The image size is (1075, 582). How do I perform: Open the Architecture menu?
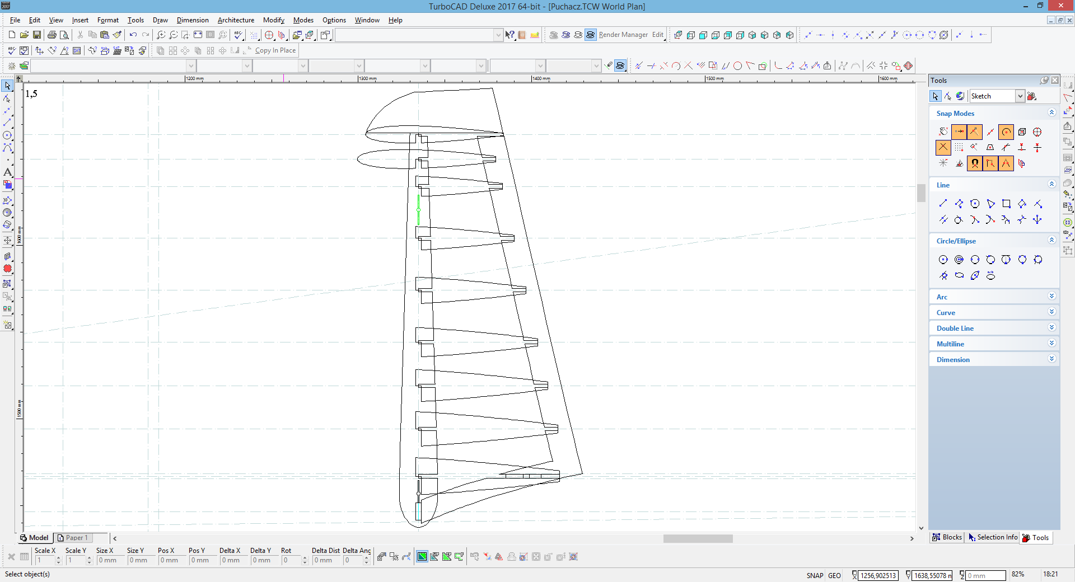(236, 20)
